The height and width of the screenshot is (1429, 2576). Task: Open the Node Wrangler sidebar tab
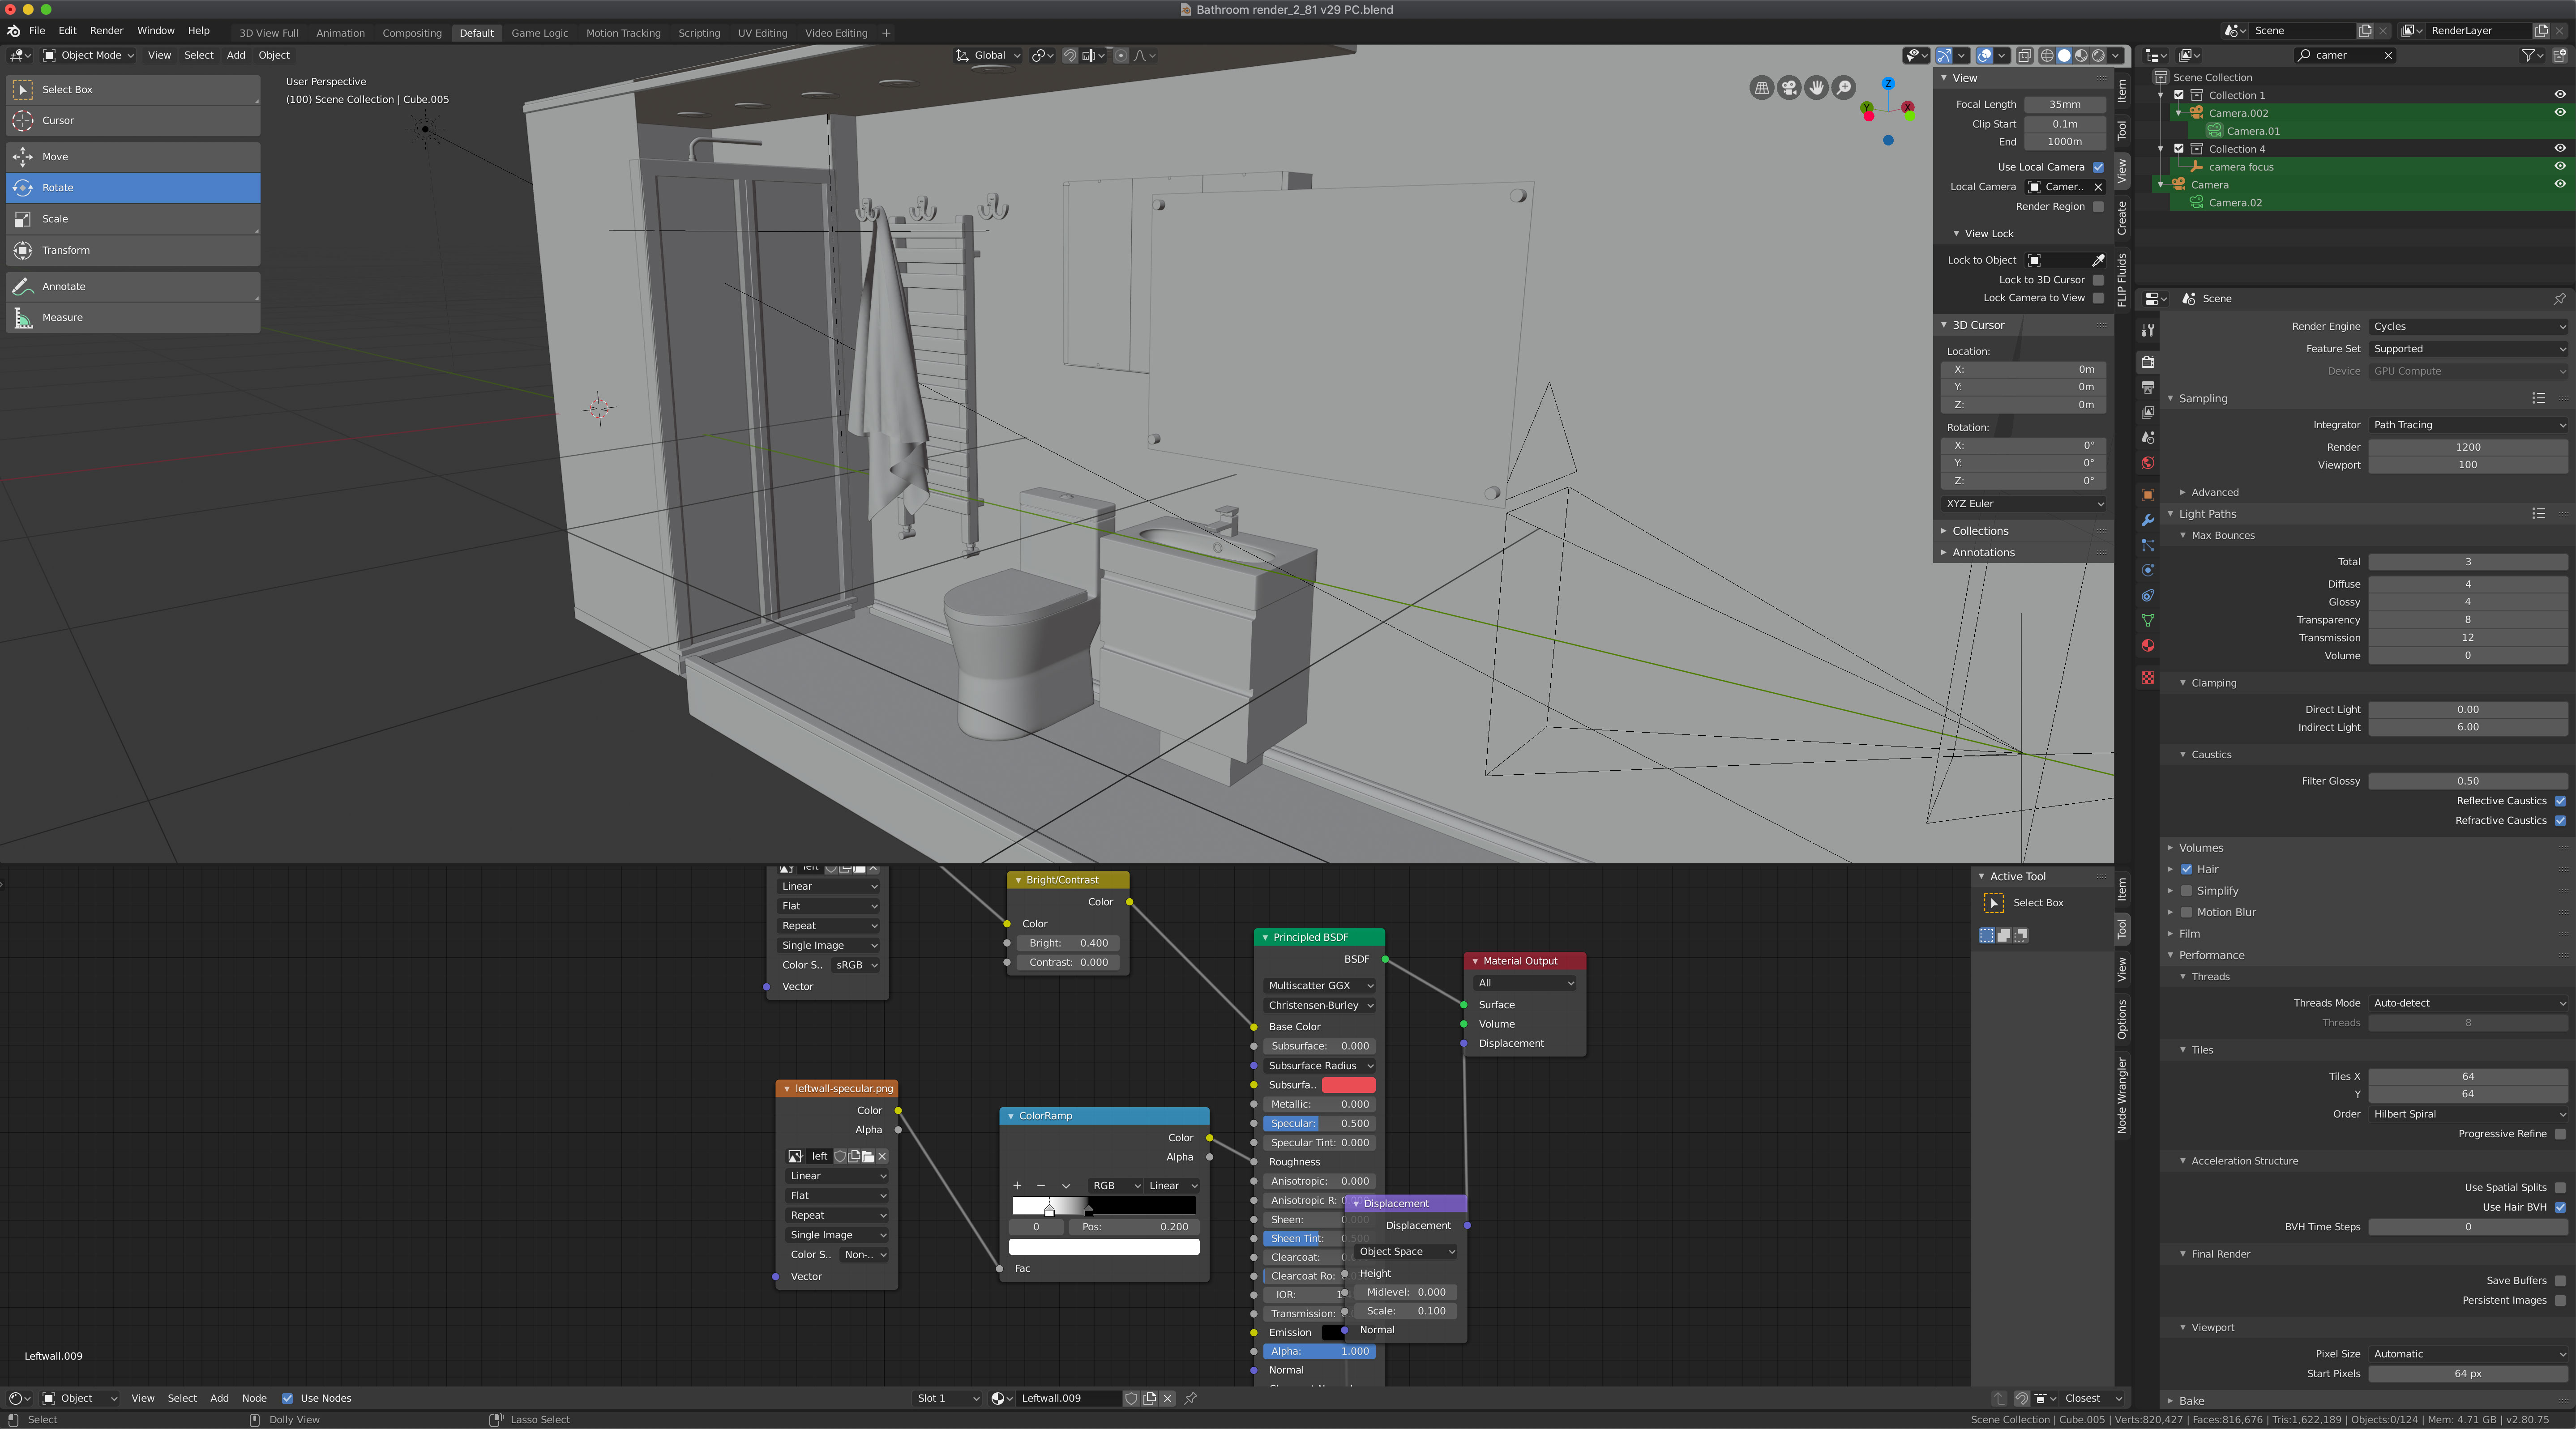point(2121,1095)
